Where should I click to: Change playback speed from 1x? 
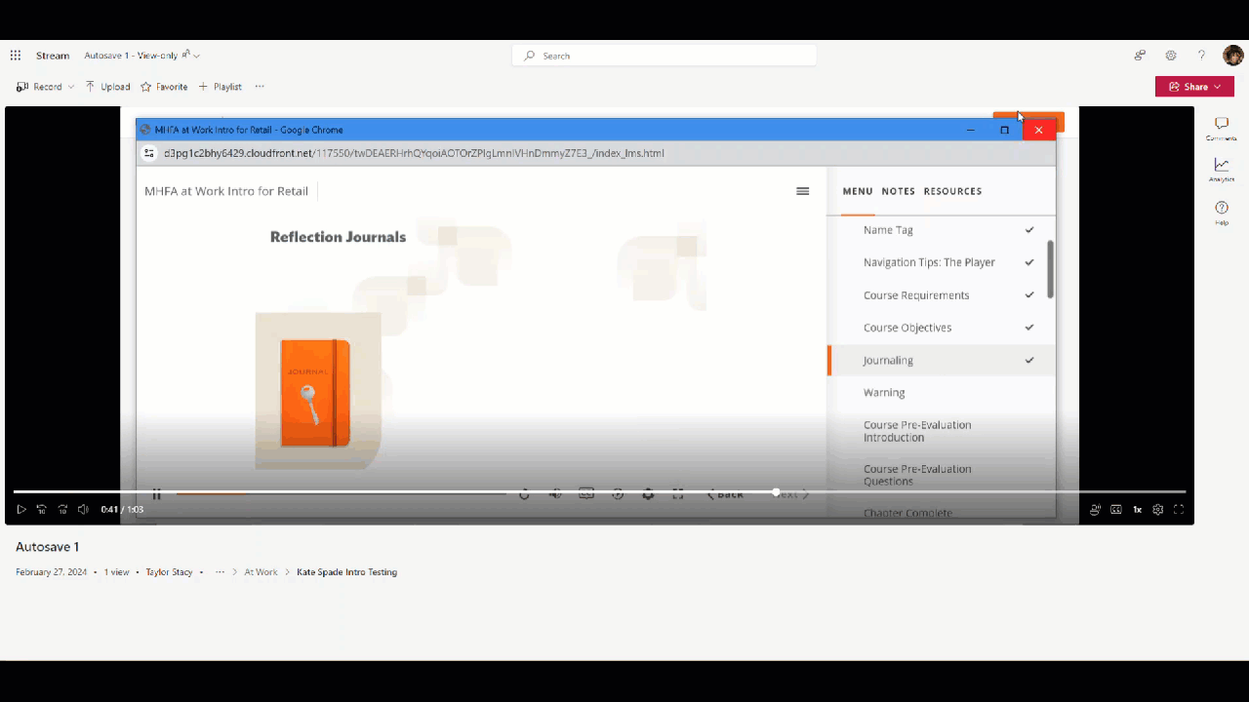[x=1137, y=509]
